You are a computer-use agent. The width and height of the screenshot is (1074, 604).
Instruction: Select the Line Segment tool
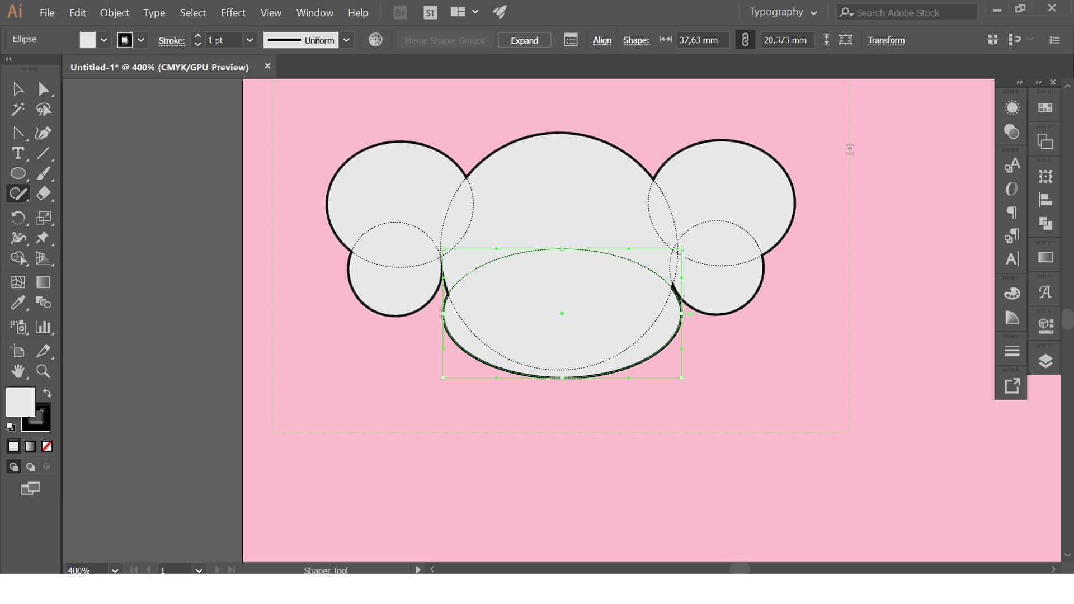(x=44, y=153)
